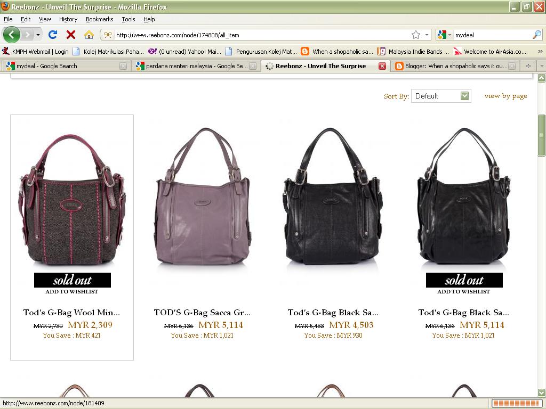
Task: Close the perdana menteri malaysia tab
Action: click(253, 66)
